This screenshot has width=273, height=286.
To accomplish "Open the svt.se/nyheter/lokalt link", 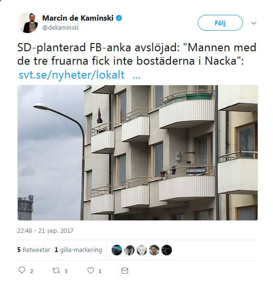I will click(72, 75).
